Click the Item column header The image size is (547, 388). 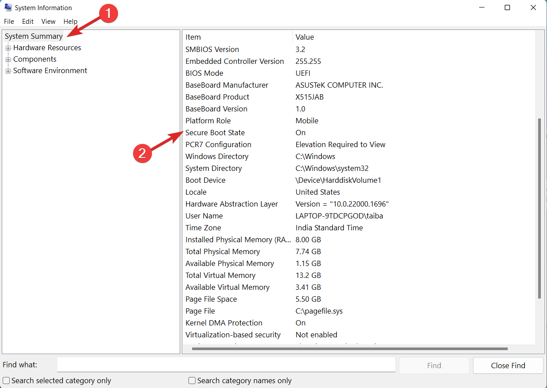click(x=237, y=37)
